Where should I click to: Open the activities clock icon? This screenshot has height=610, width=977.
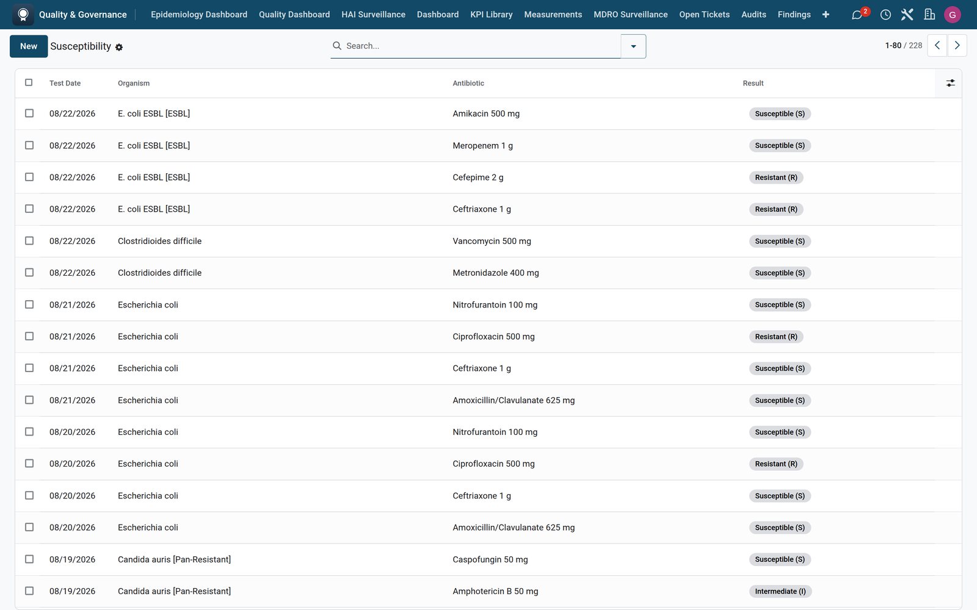point(885,15)
